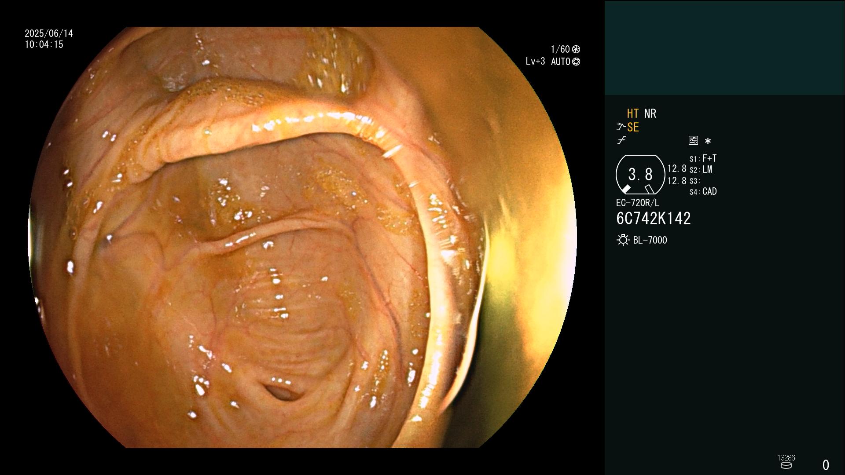Click the BL-7000 light source label
The height and width of the screenshot is (475, 845).
pos(650,240)
